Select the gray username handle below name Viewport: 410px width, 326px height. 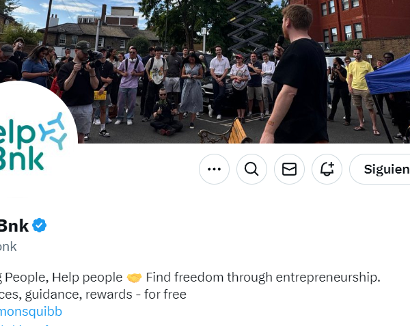coord(8,247)
